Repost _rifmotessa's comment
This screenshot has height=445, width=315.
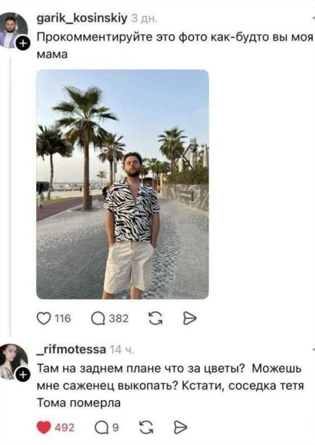click(x=147, y=428)
